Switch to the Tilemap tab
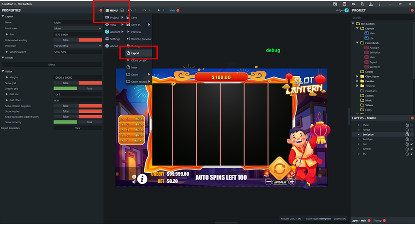Screen dimensions: 415x225 coord(377,221)
